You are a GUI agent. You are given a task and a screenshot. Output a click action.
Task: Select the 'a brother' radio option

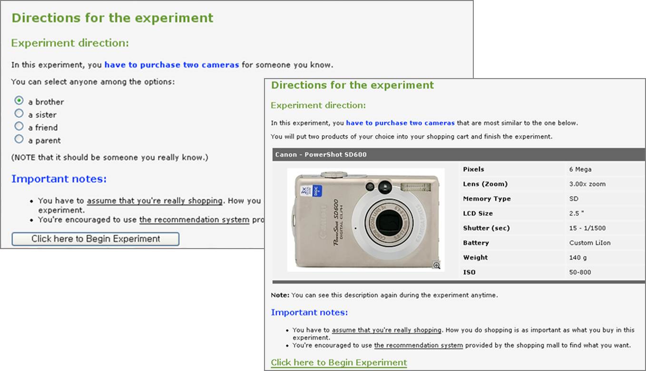click(x=19, y=101)
